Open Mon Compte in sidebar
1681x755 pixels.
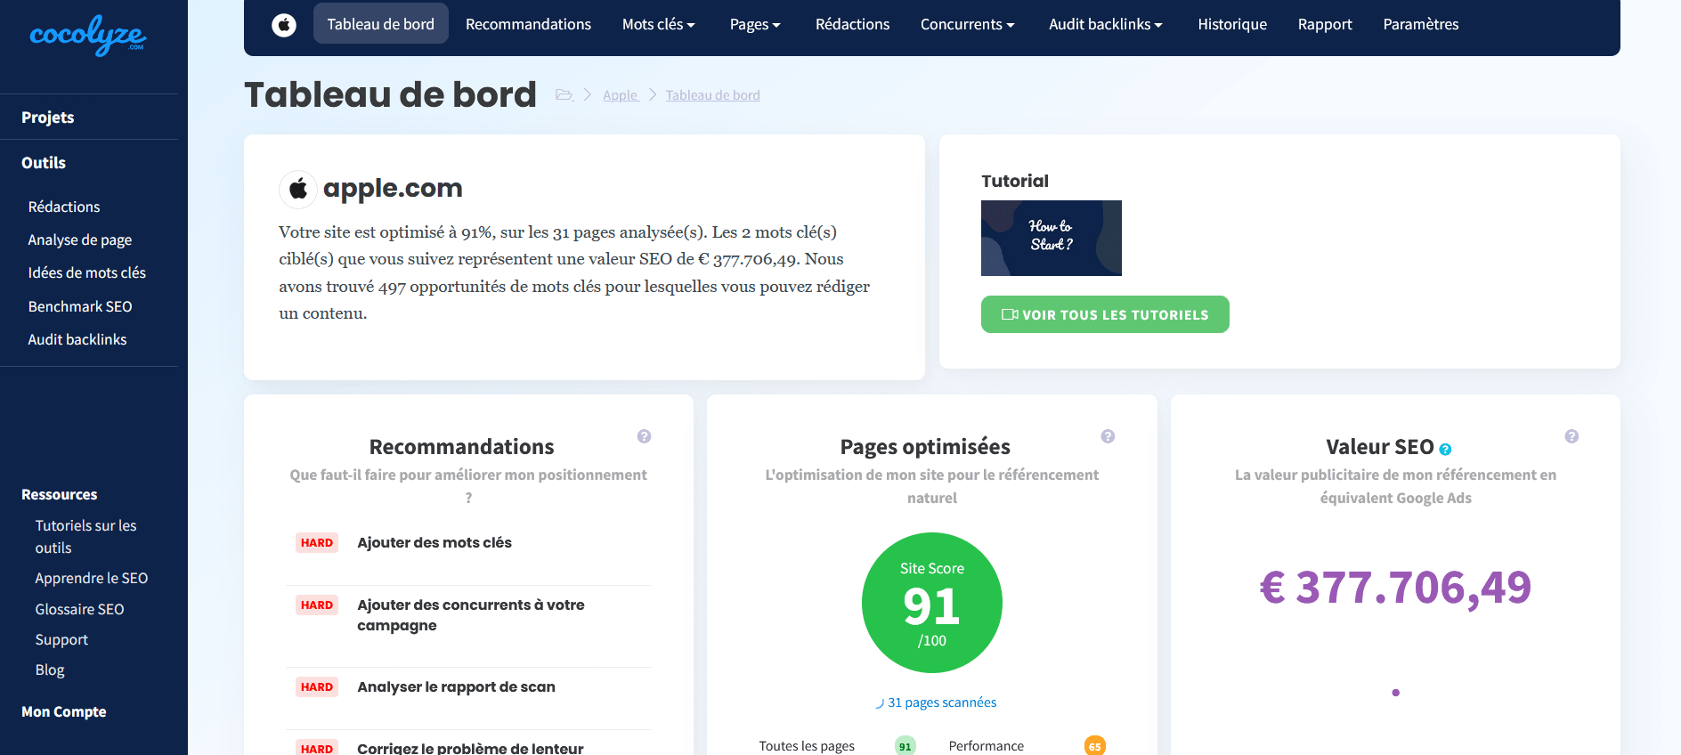(64, 711)
